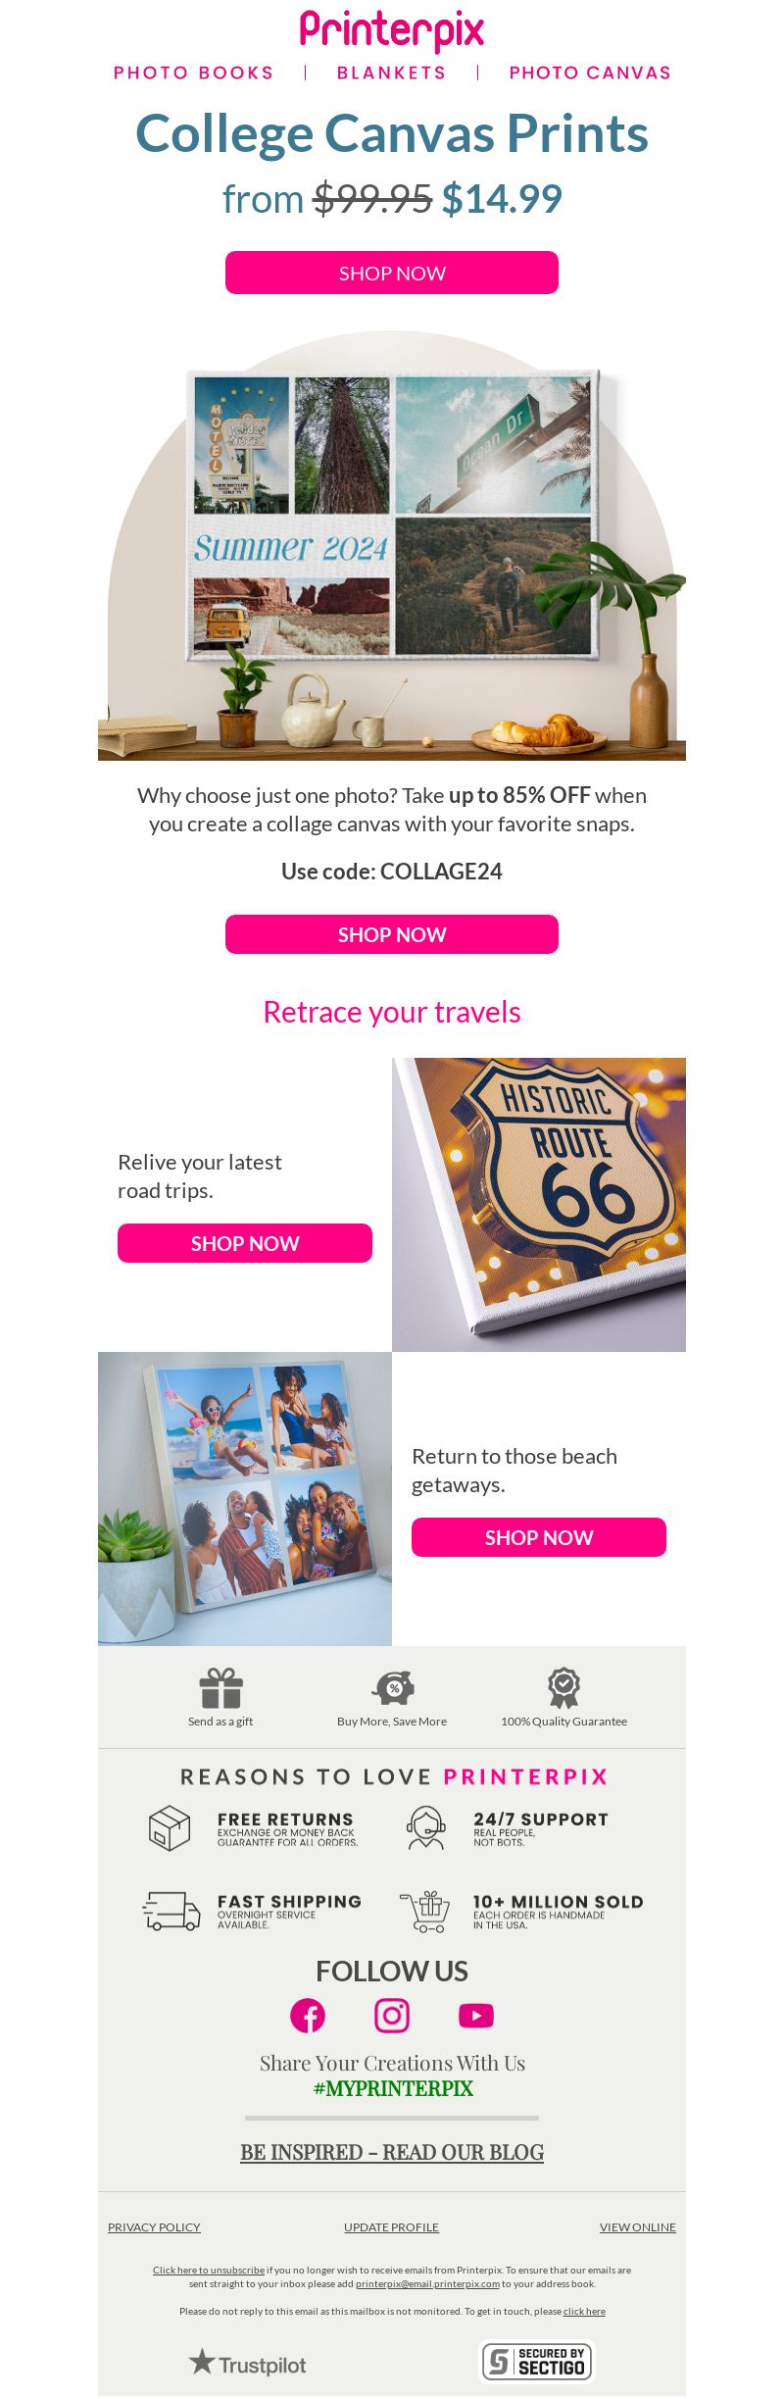The width and height of the screenshot is (784, 2399).
Task: Click Shop Now under the COLLAGE24 code
Action: [392, 934]
